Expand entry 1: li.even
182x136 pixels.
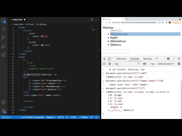point(109,98)
